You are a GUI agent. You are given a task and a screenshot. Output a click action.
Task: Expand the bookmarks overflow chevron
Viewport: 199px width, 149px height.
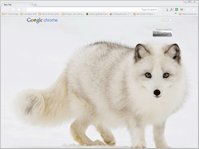[176, 13]
